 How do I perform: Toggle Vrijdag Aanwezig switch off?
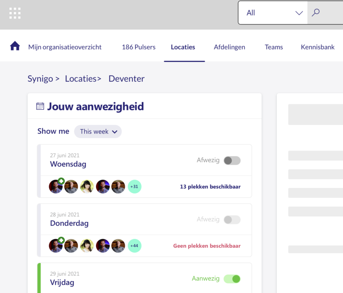coord(232,279)
